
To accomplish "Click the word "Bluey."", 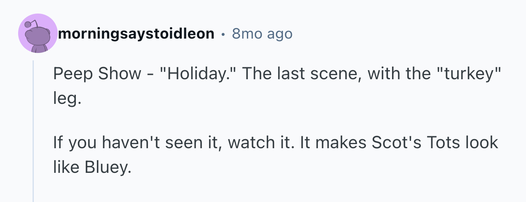I will [x=108, y=168].
